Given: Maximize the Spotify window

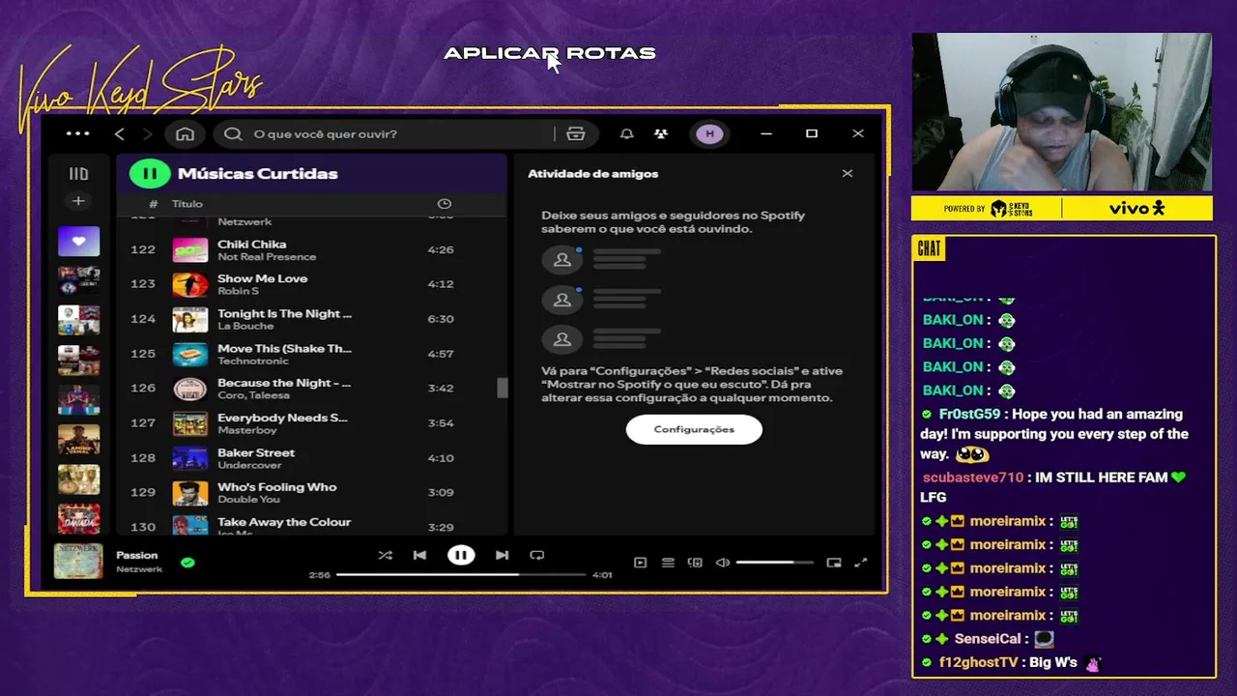Looking at the screenshot, I should coord(812,133).
